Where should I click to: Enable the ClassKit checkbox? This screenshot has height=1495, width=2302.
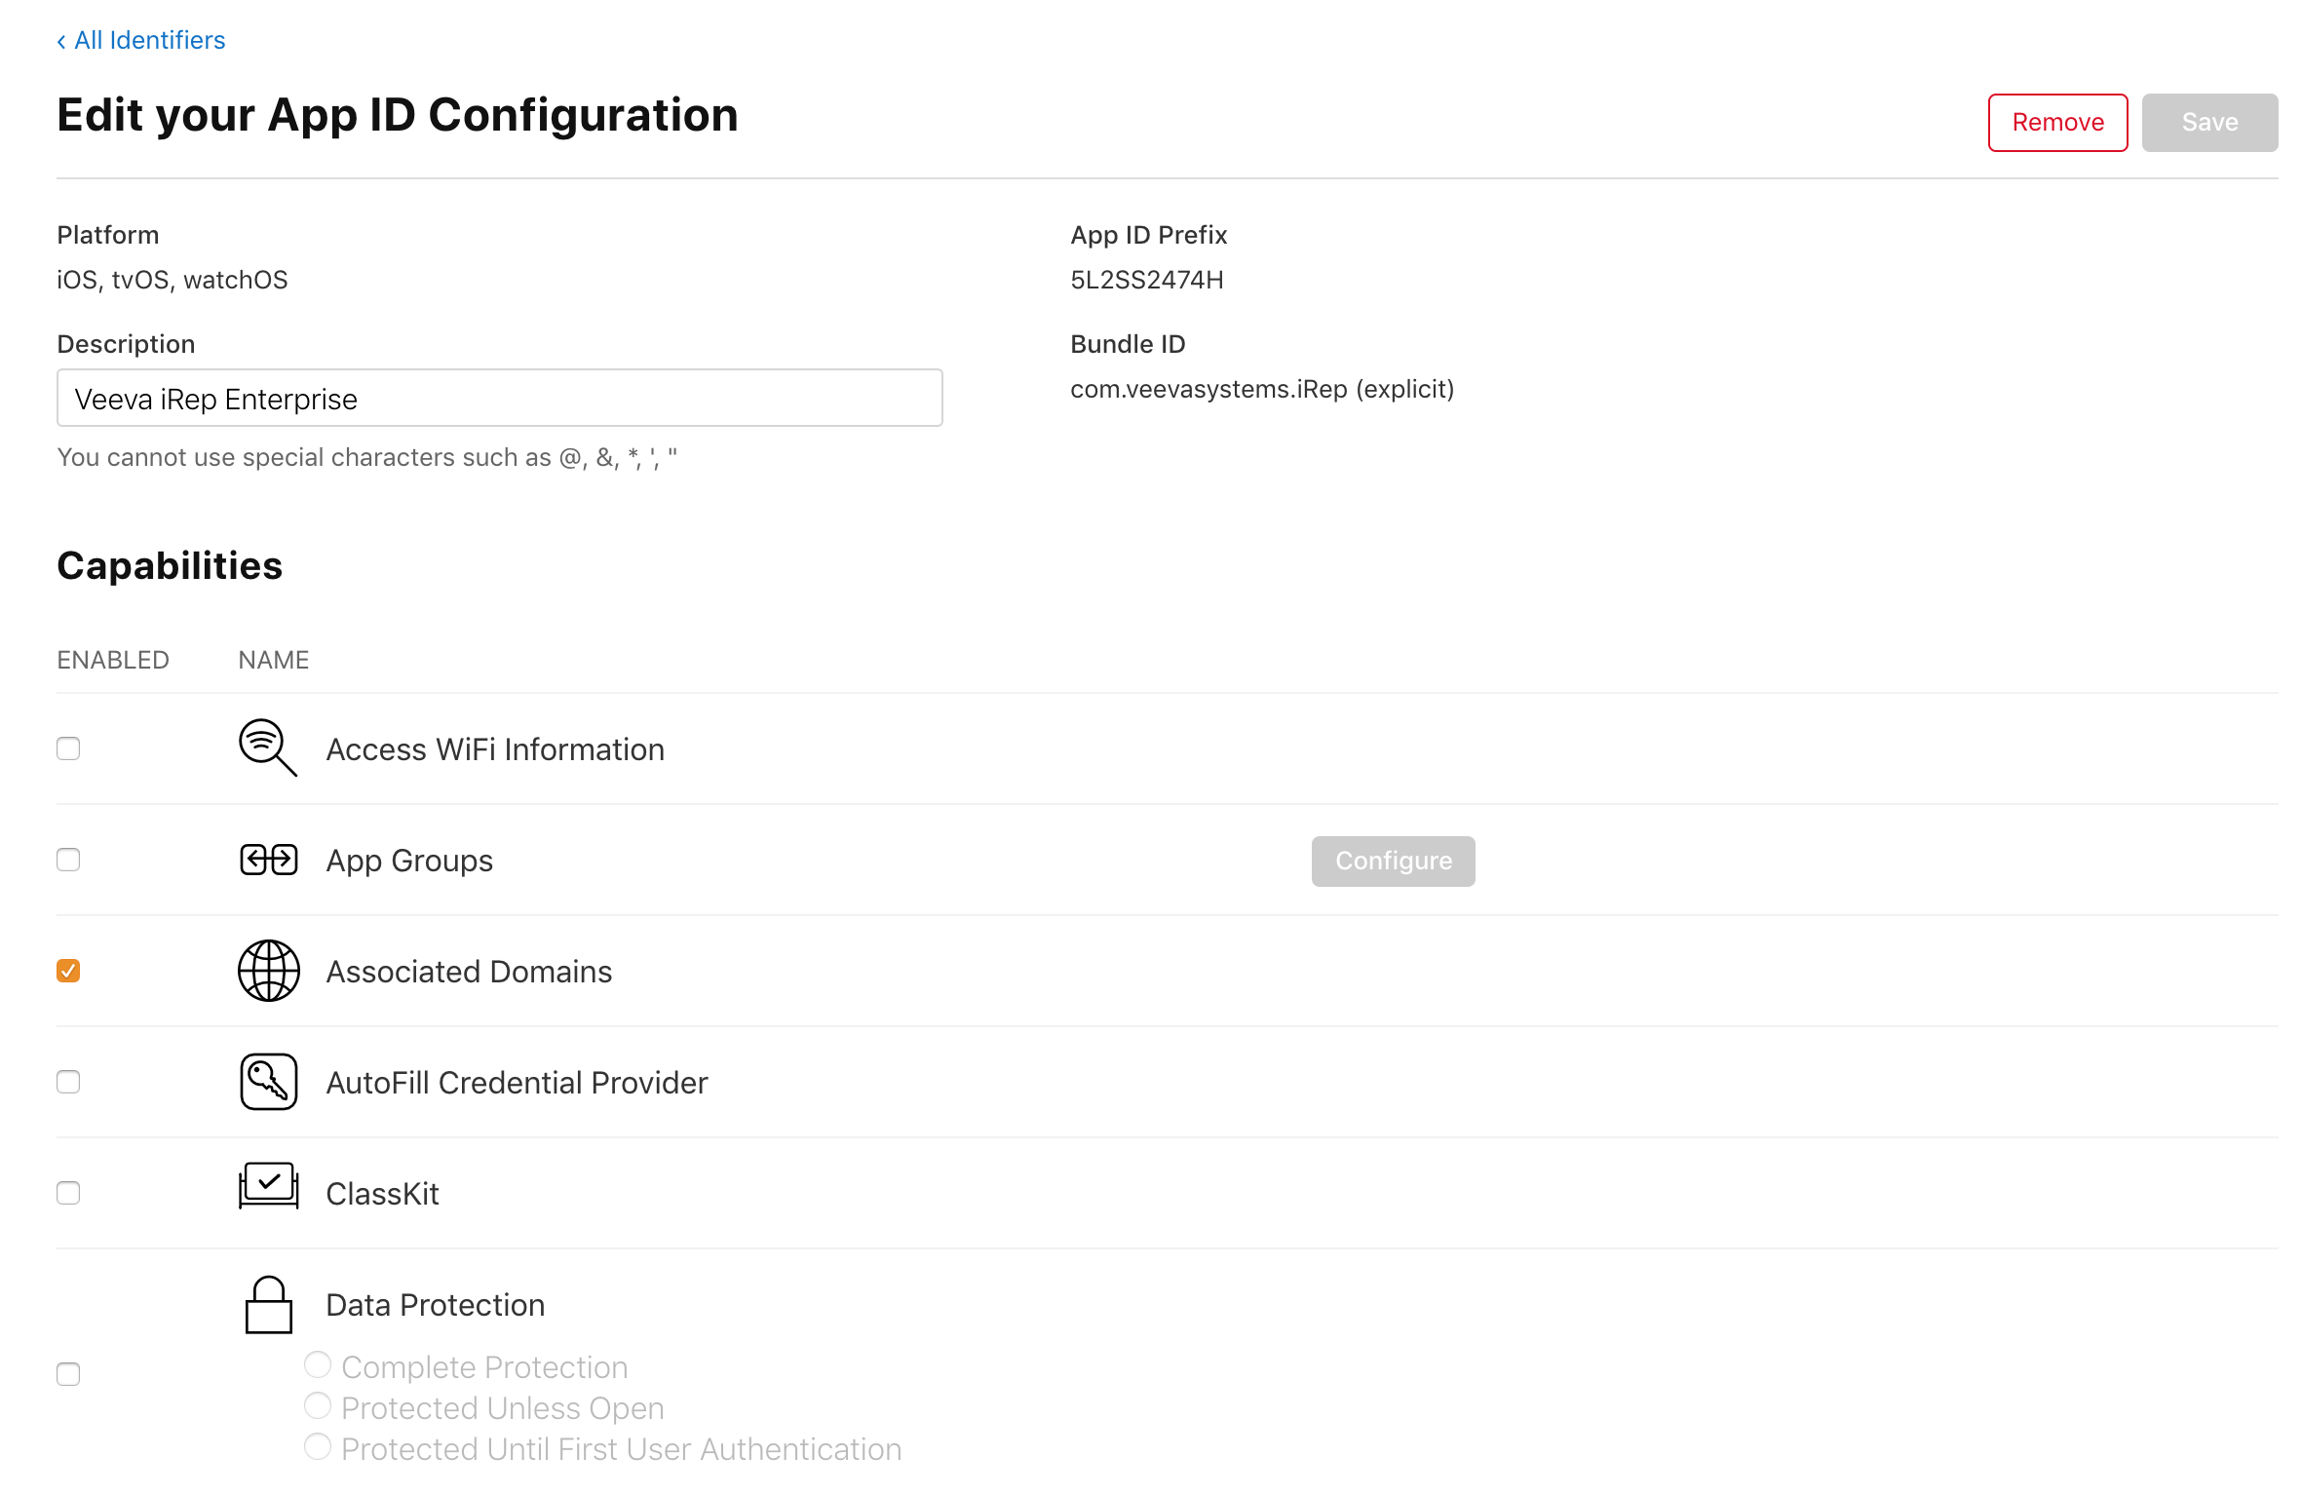click(x=68, y=1193)
